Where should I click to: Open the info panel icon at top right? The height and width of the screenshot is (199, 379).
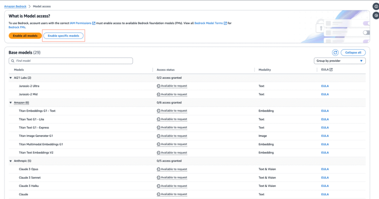(376, 6)
